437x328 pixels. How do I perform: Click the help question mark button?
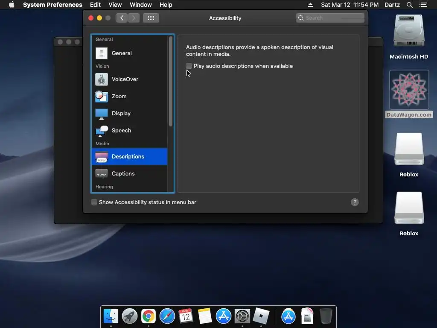[x=355, y=202]
